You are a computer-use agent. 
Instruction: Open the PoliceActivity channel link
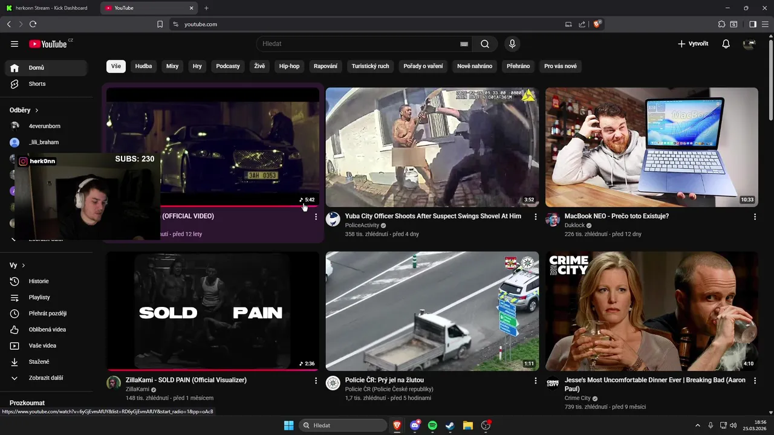362,225
